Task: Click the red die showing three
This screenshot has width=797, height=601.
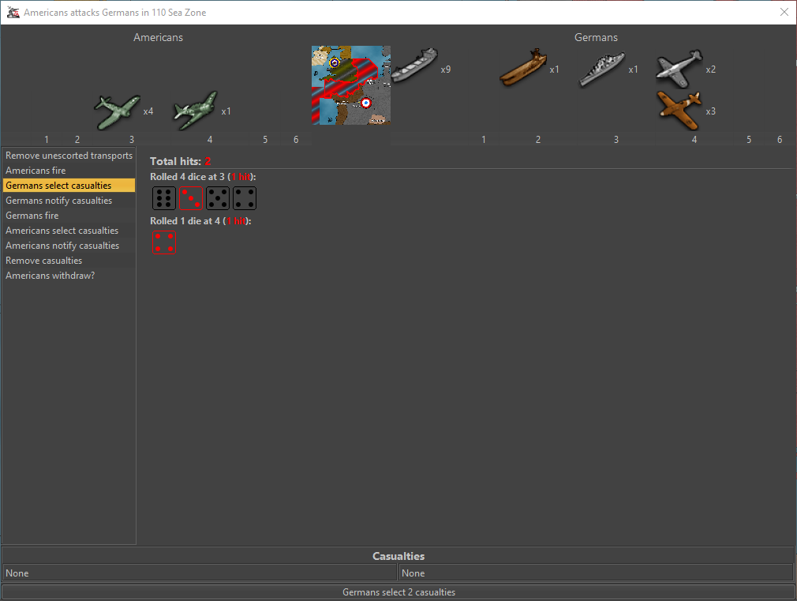Action: click(x=191, y=198)
